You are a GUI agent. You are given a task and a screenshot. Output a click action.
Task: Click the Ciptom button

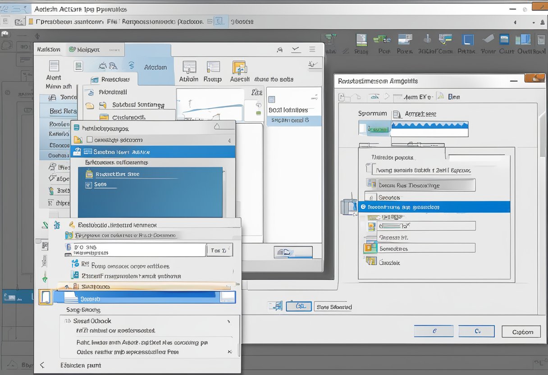[x=522, y=332]
